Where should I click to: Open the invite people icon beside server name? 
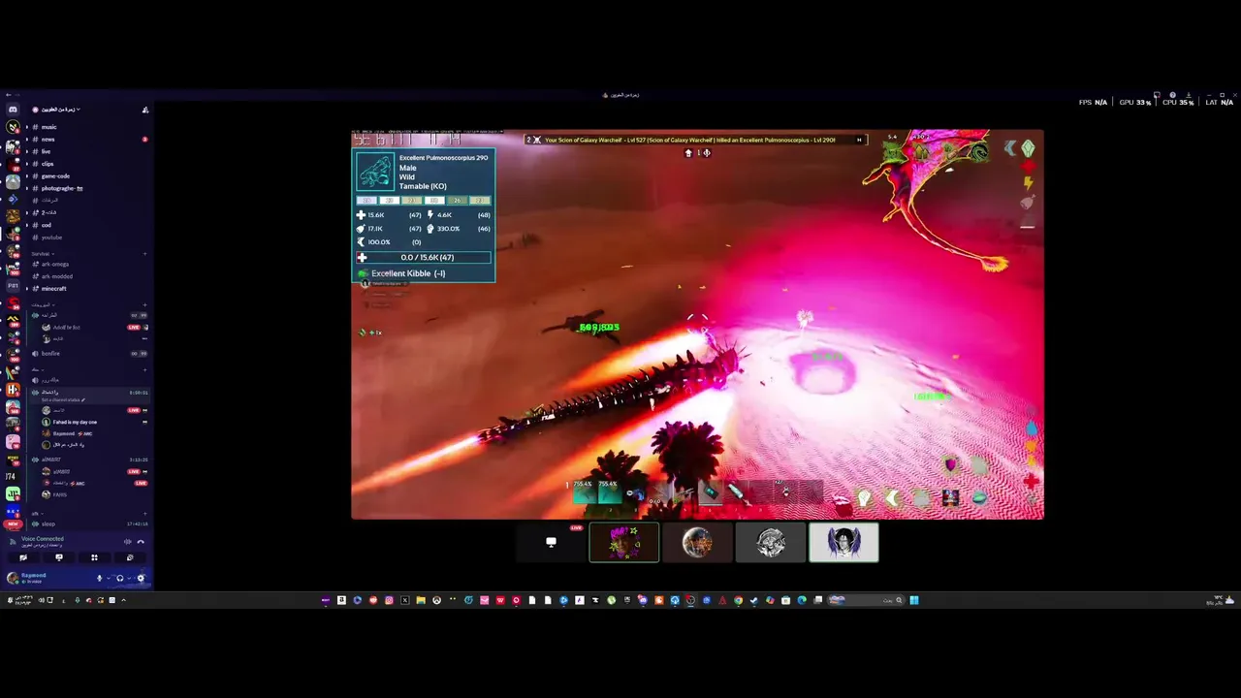click(145, 110)
